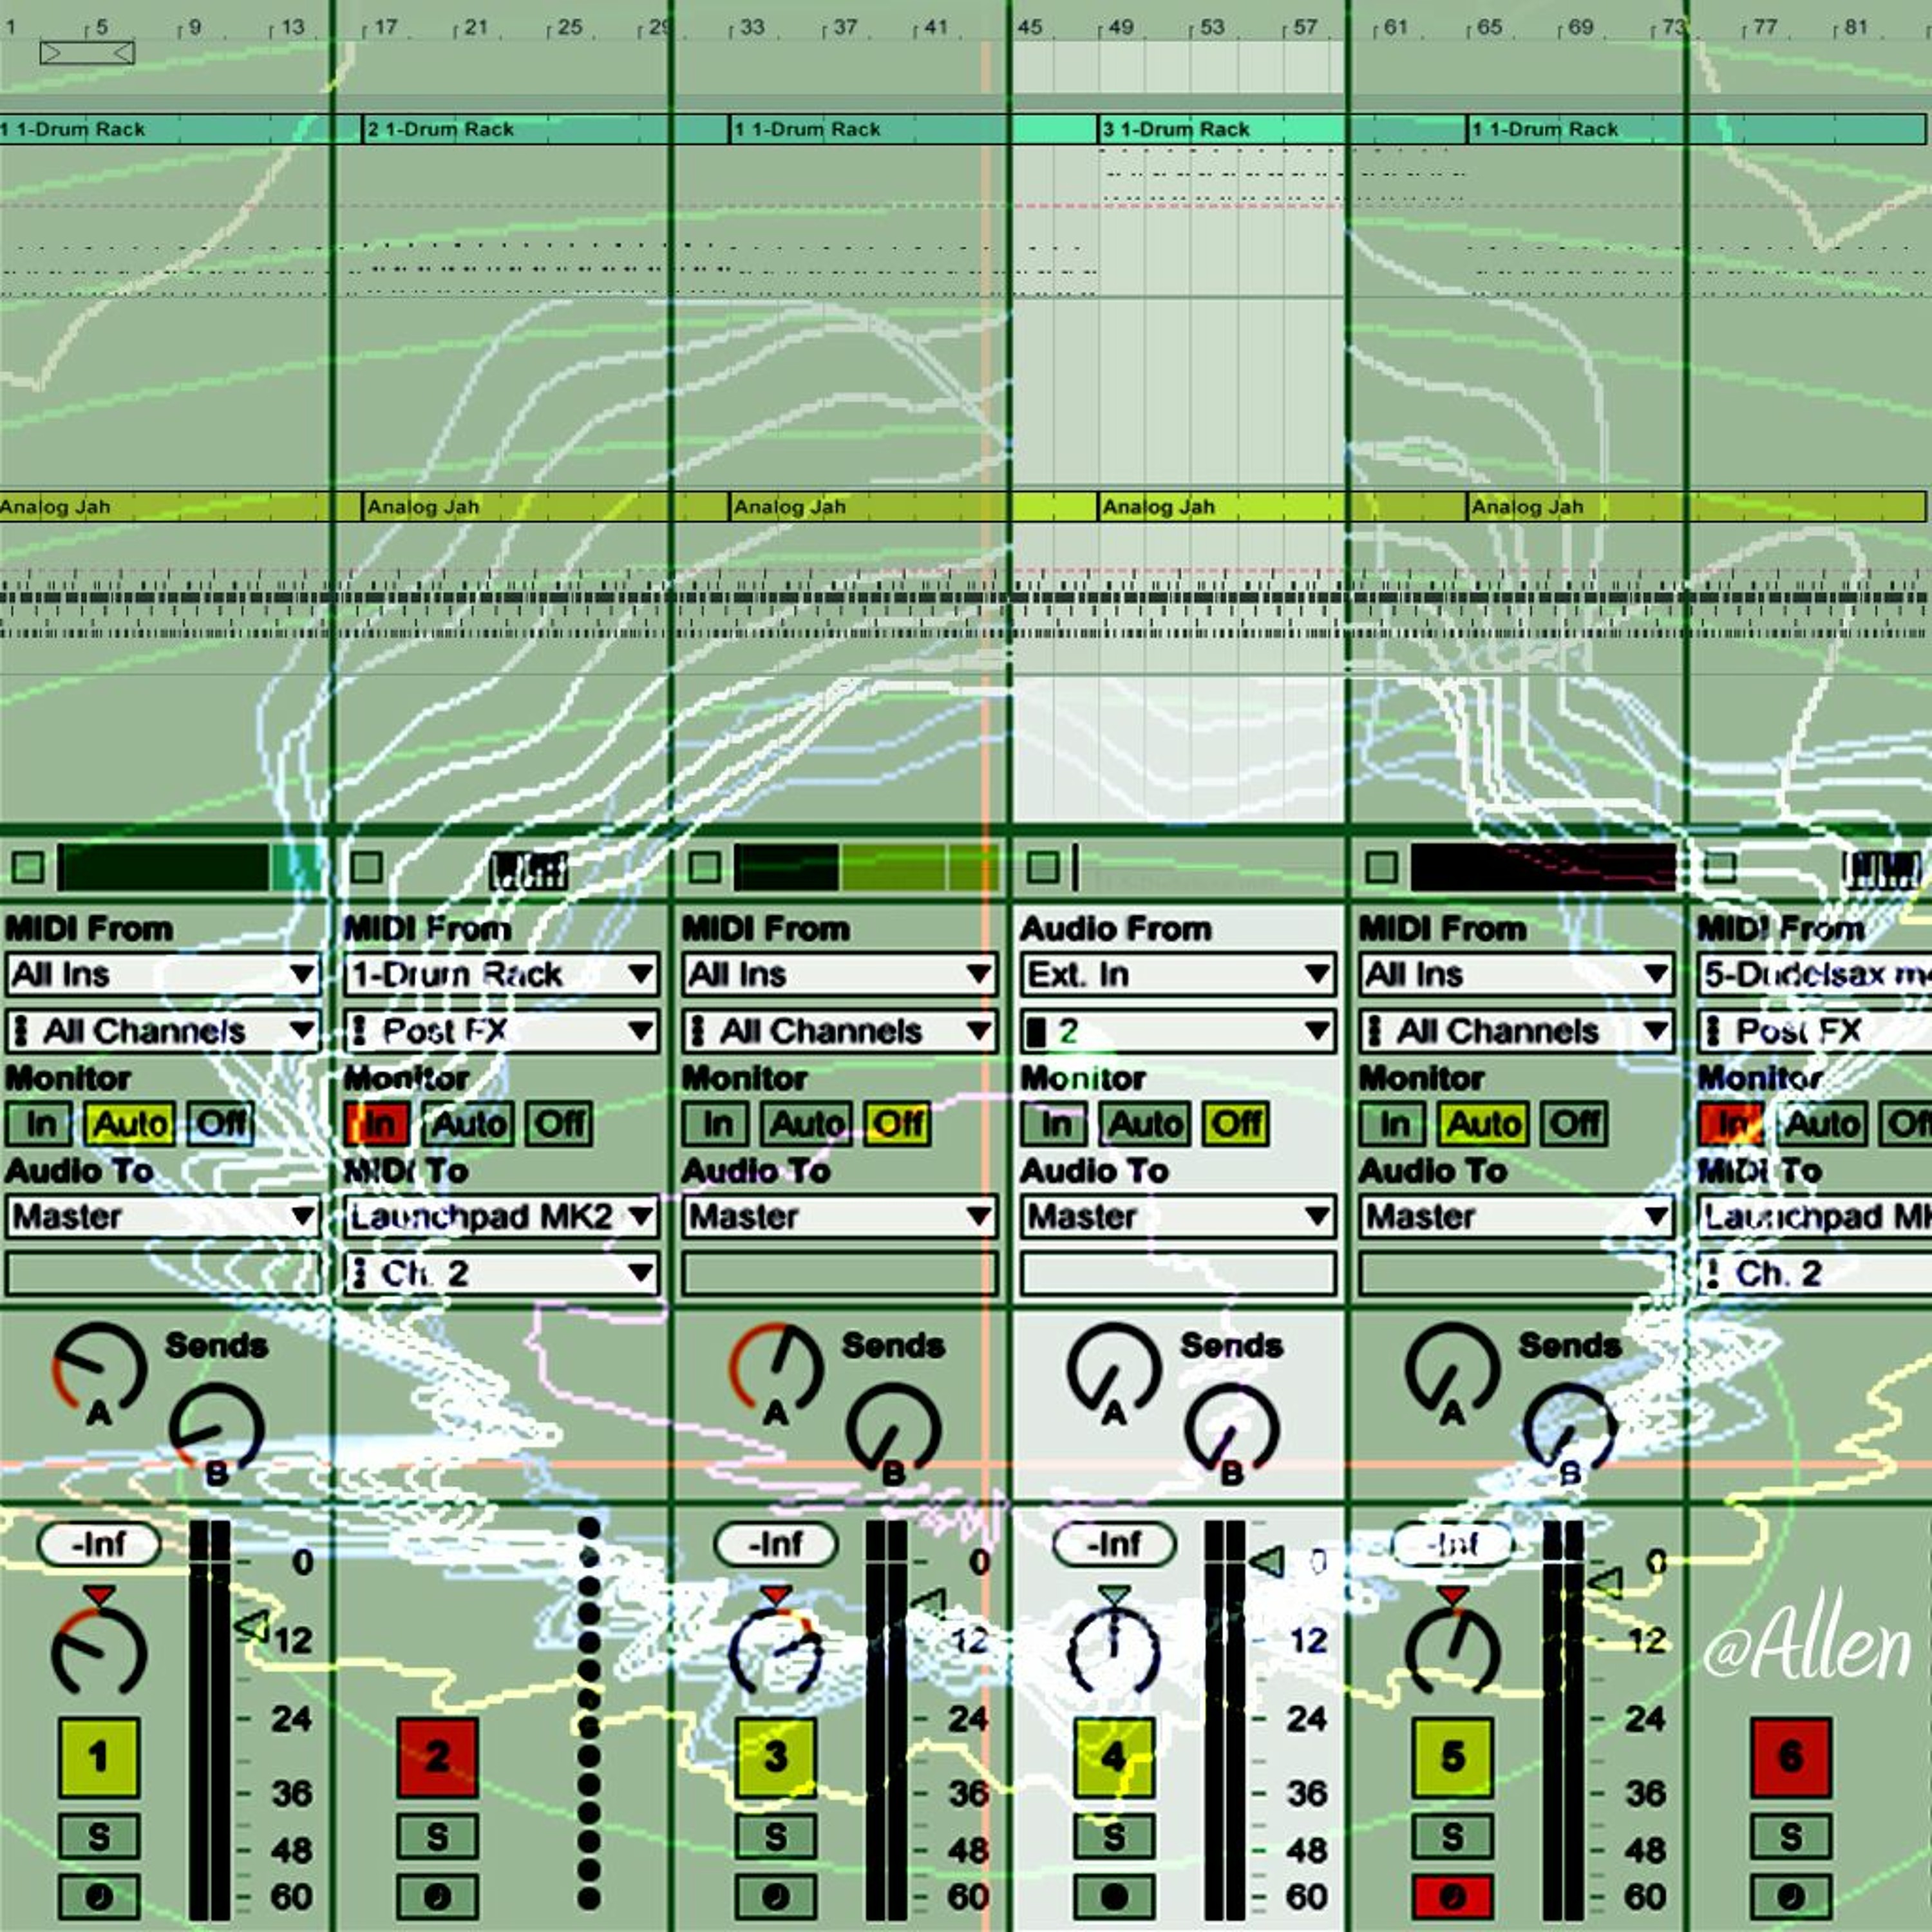The width and height of the screenshot is (1932, 1932).
Task: Click track 5 Auto monitor button
Action: coord(1483,1124)
